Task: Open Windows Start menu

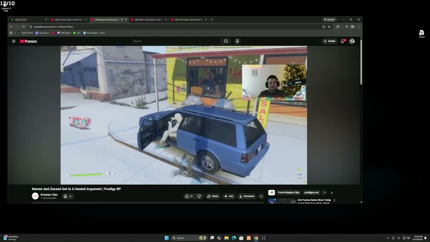Action: [x=167, y=238]
